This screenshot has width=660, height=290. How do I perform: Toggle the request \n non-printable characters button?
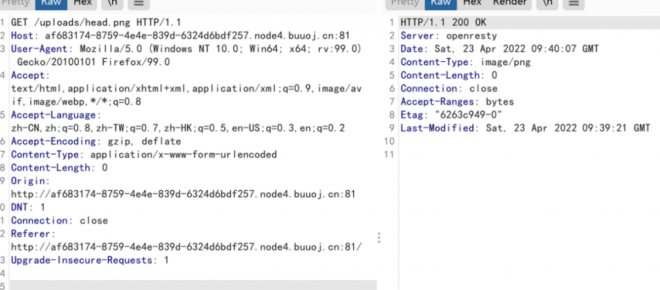(112, 3)
